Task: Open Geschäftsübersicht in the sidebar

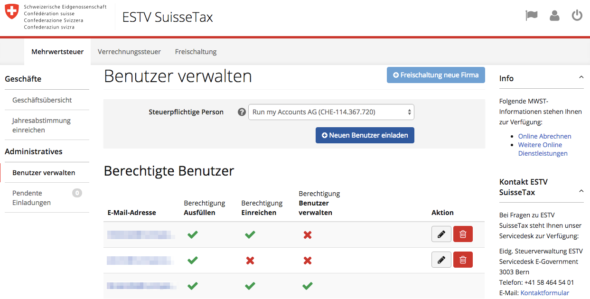Action: [x=42, y=100]
